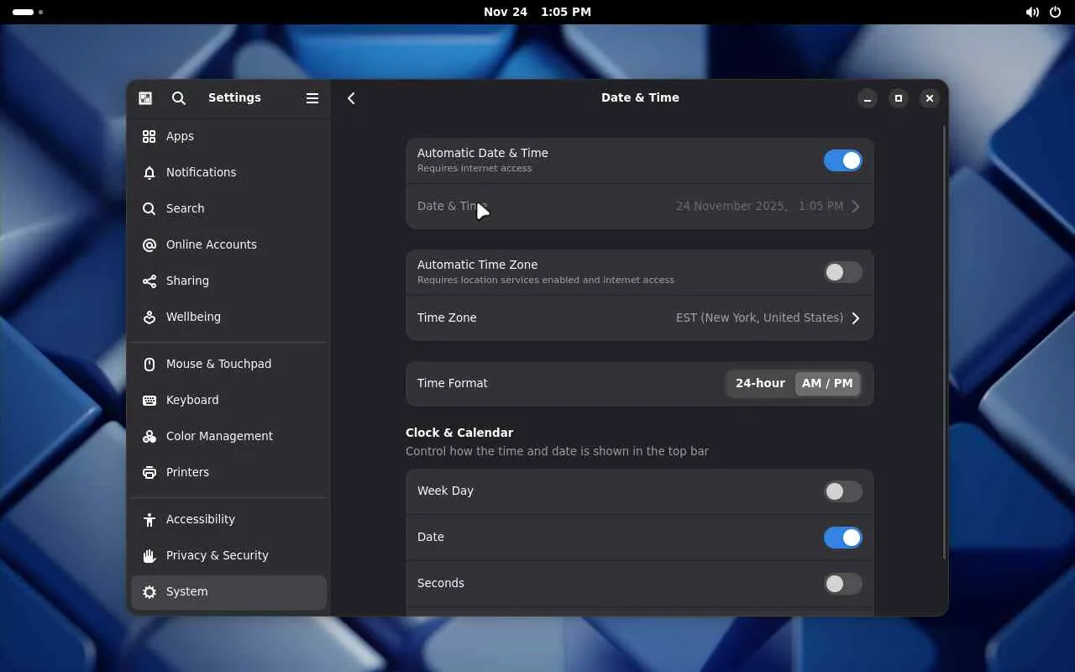Enable the Seconds switch
The width and height of the screenshot is (1075, 672).
point(843,584)
